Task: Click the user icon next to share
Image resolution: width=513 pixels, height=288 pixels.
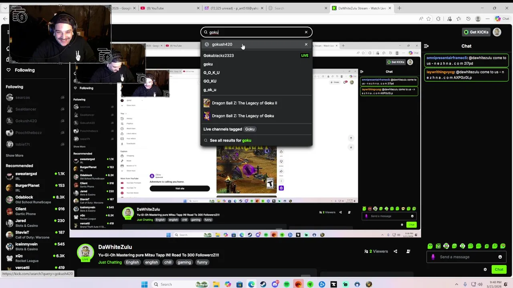Action: 408,251
